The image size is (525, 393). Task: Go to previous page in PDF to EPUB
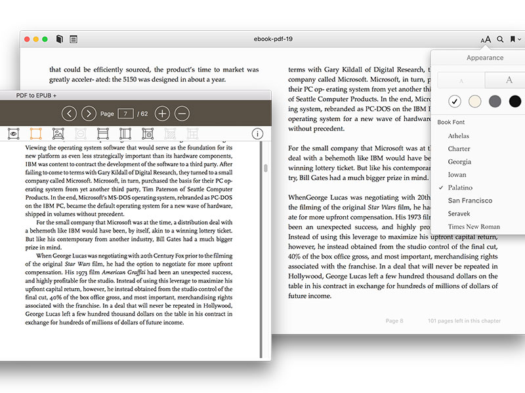click(x=70, y=113)
